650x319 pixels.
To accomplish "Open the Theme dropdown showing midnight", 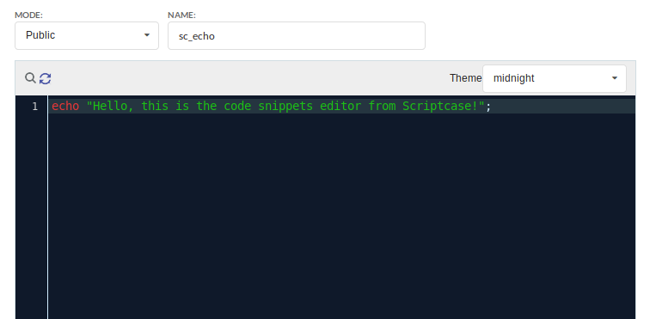I will coord(555,78).
